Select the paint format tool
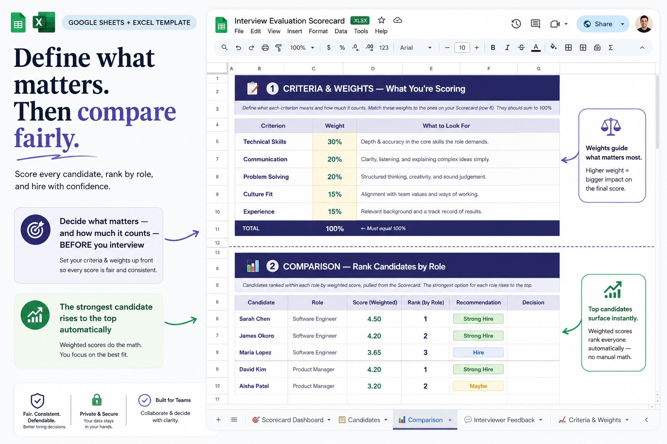The height and width of the screenshot is (444, 667). tap(279, 48)
